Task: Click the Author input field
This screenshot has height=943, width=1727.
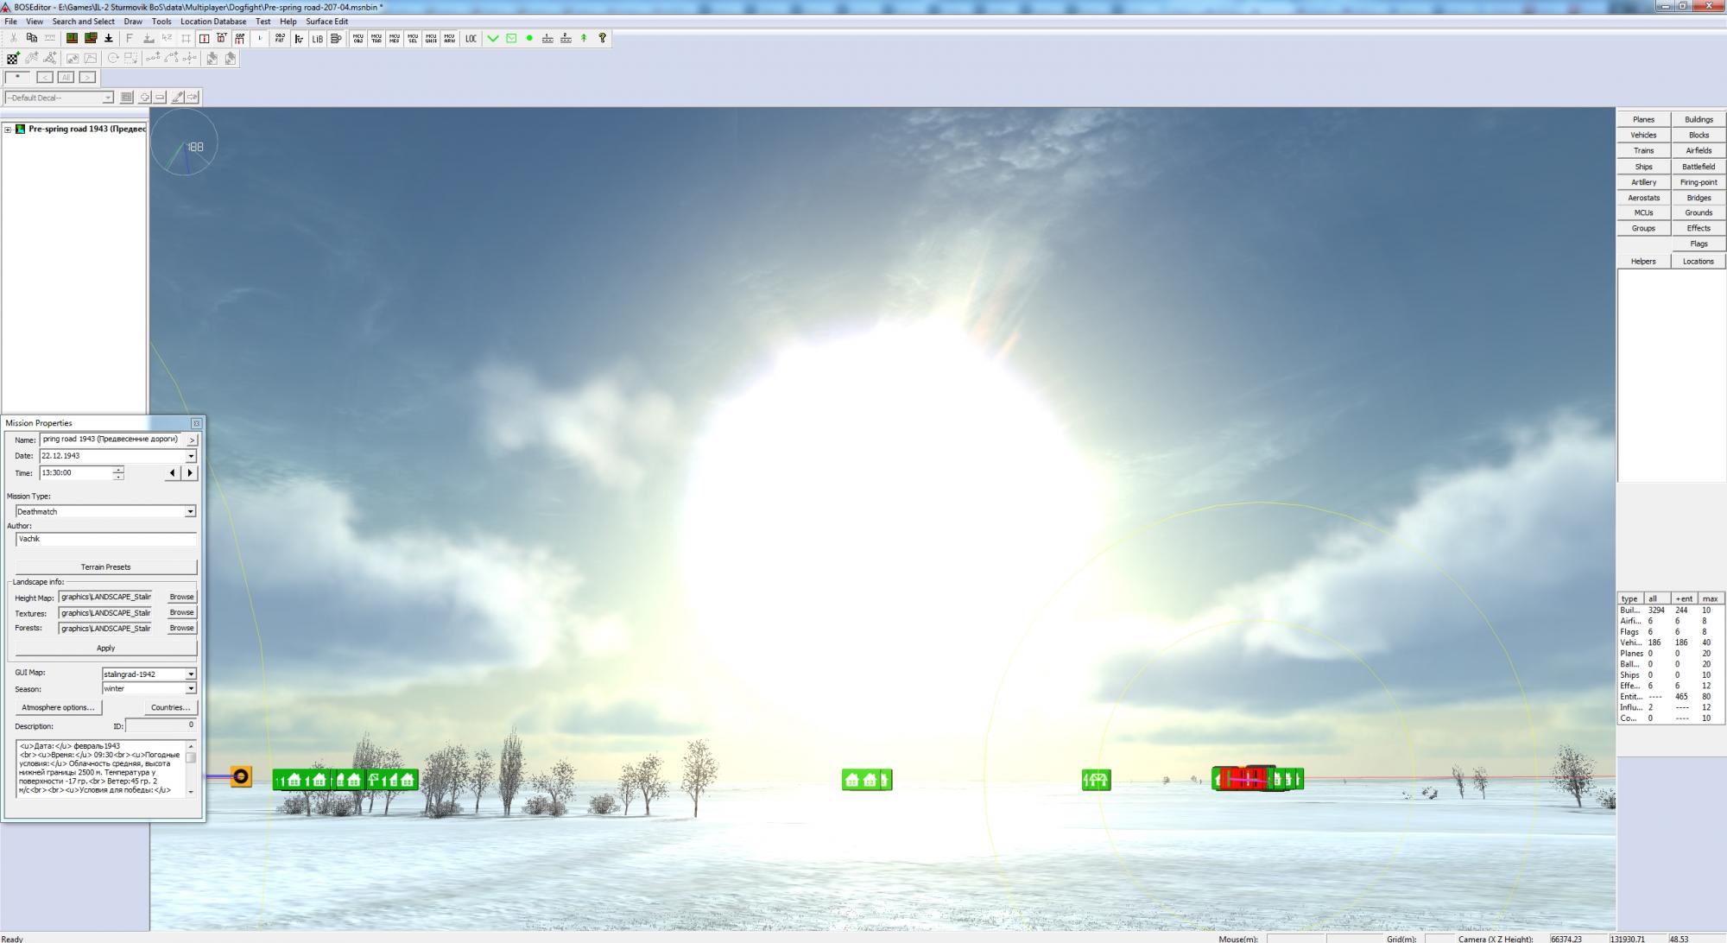Action: click(x=105, y=539)
